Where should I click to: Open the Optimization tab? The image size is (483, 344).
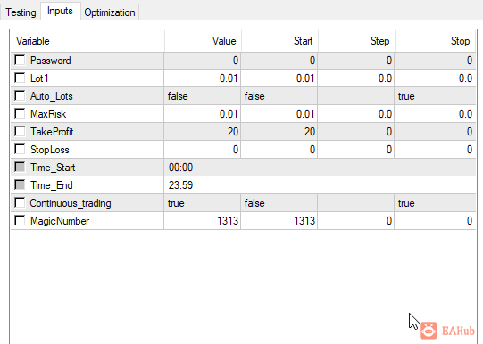[110, 12]
